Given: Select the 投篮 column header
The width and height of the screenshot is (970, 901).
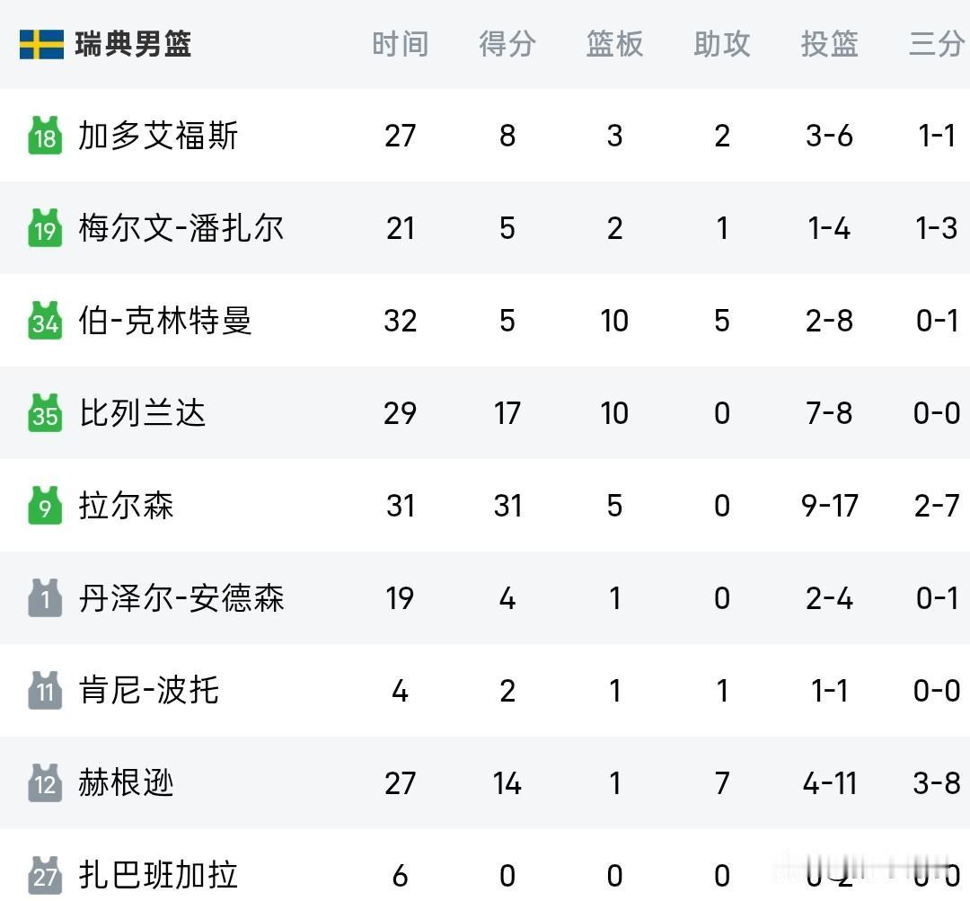Looking at the screenshot, I should coord(830,44).
